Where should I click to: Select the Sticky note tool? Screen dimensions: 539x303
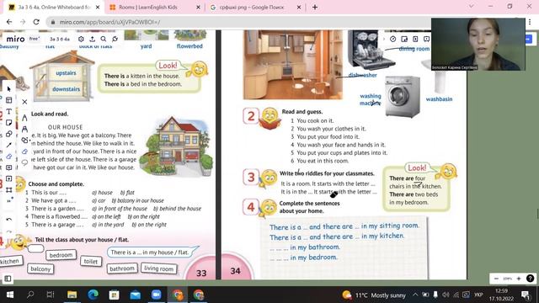(9, 123)
